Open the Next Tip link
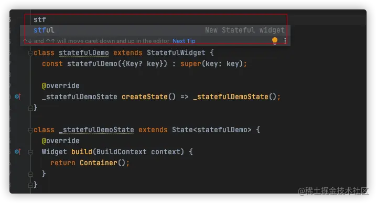The image size is (376, 203). pos(184,41)
